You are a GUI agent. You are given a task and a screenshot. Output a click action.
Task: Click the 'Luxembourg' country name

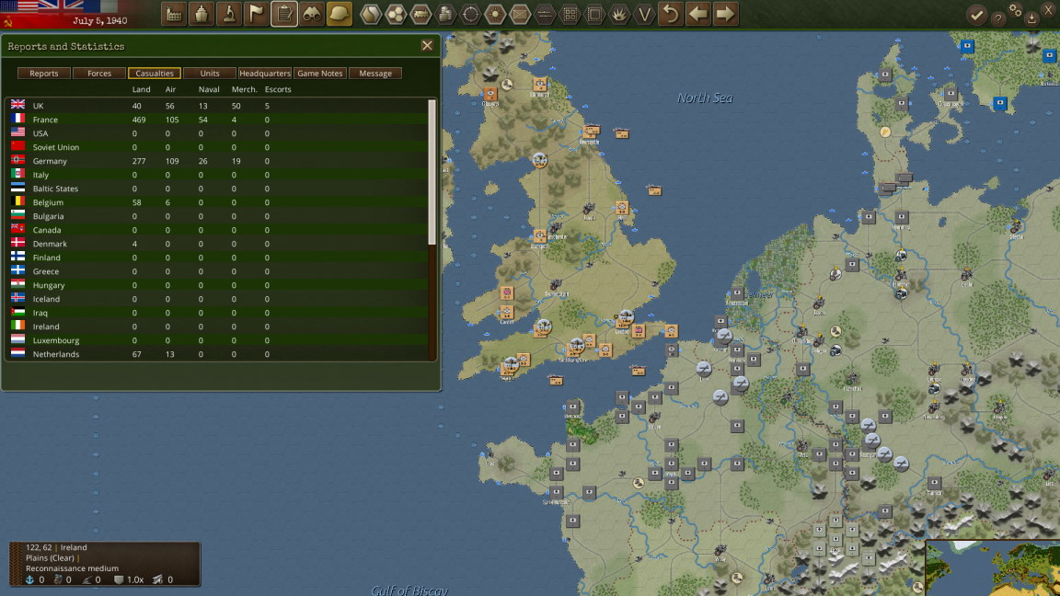tap(55, 340)
